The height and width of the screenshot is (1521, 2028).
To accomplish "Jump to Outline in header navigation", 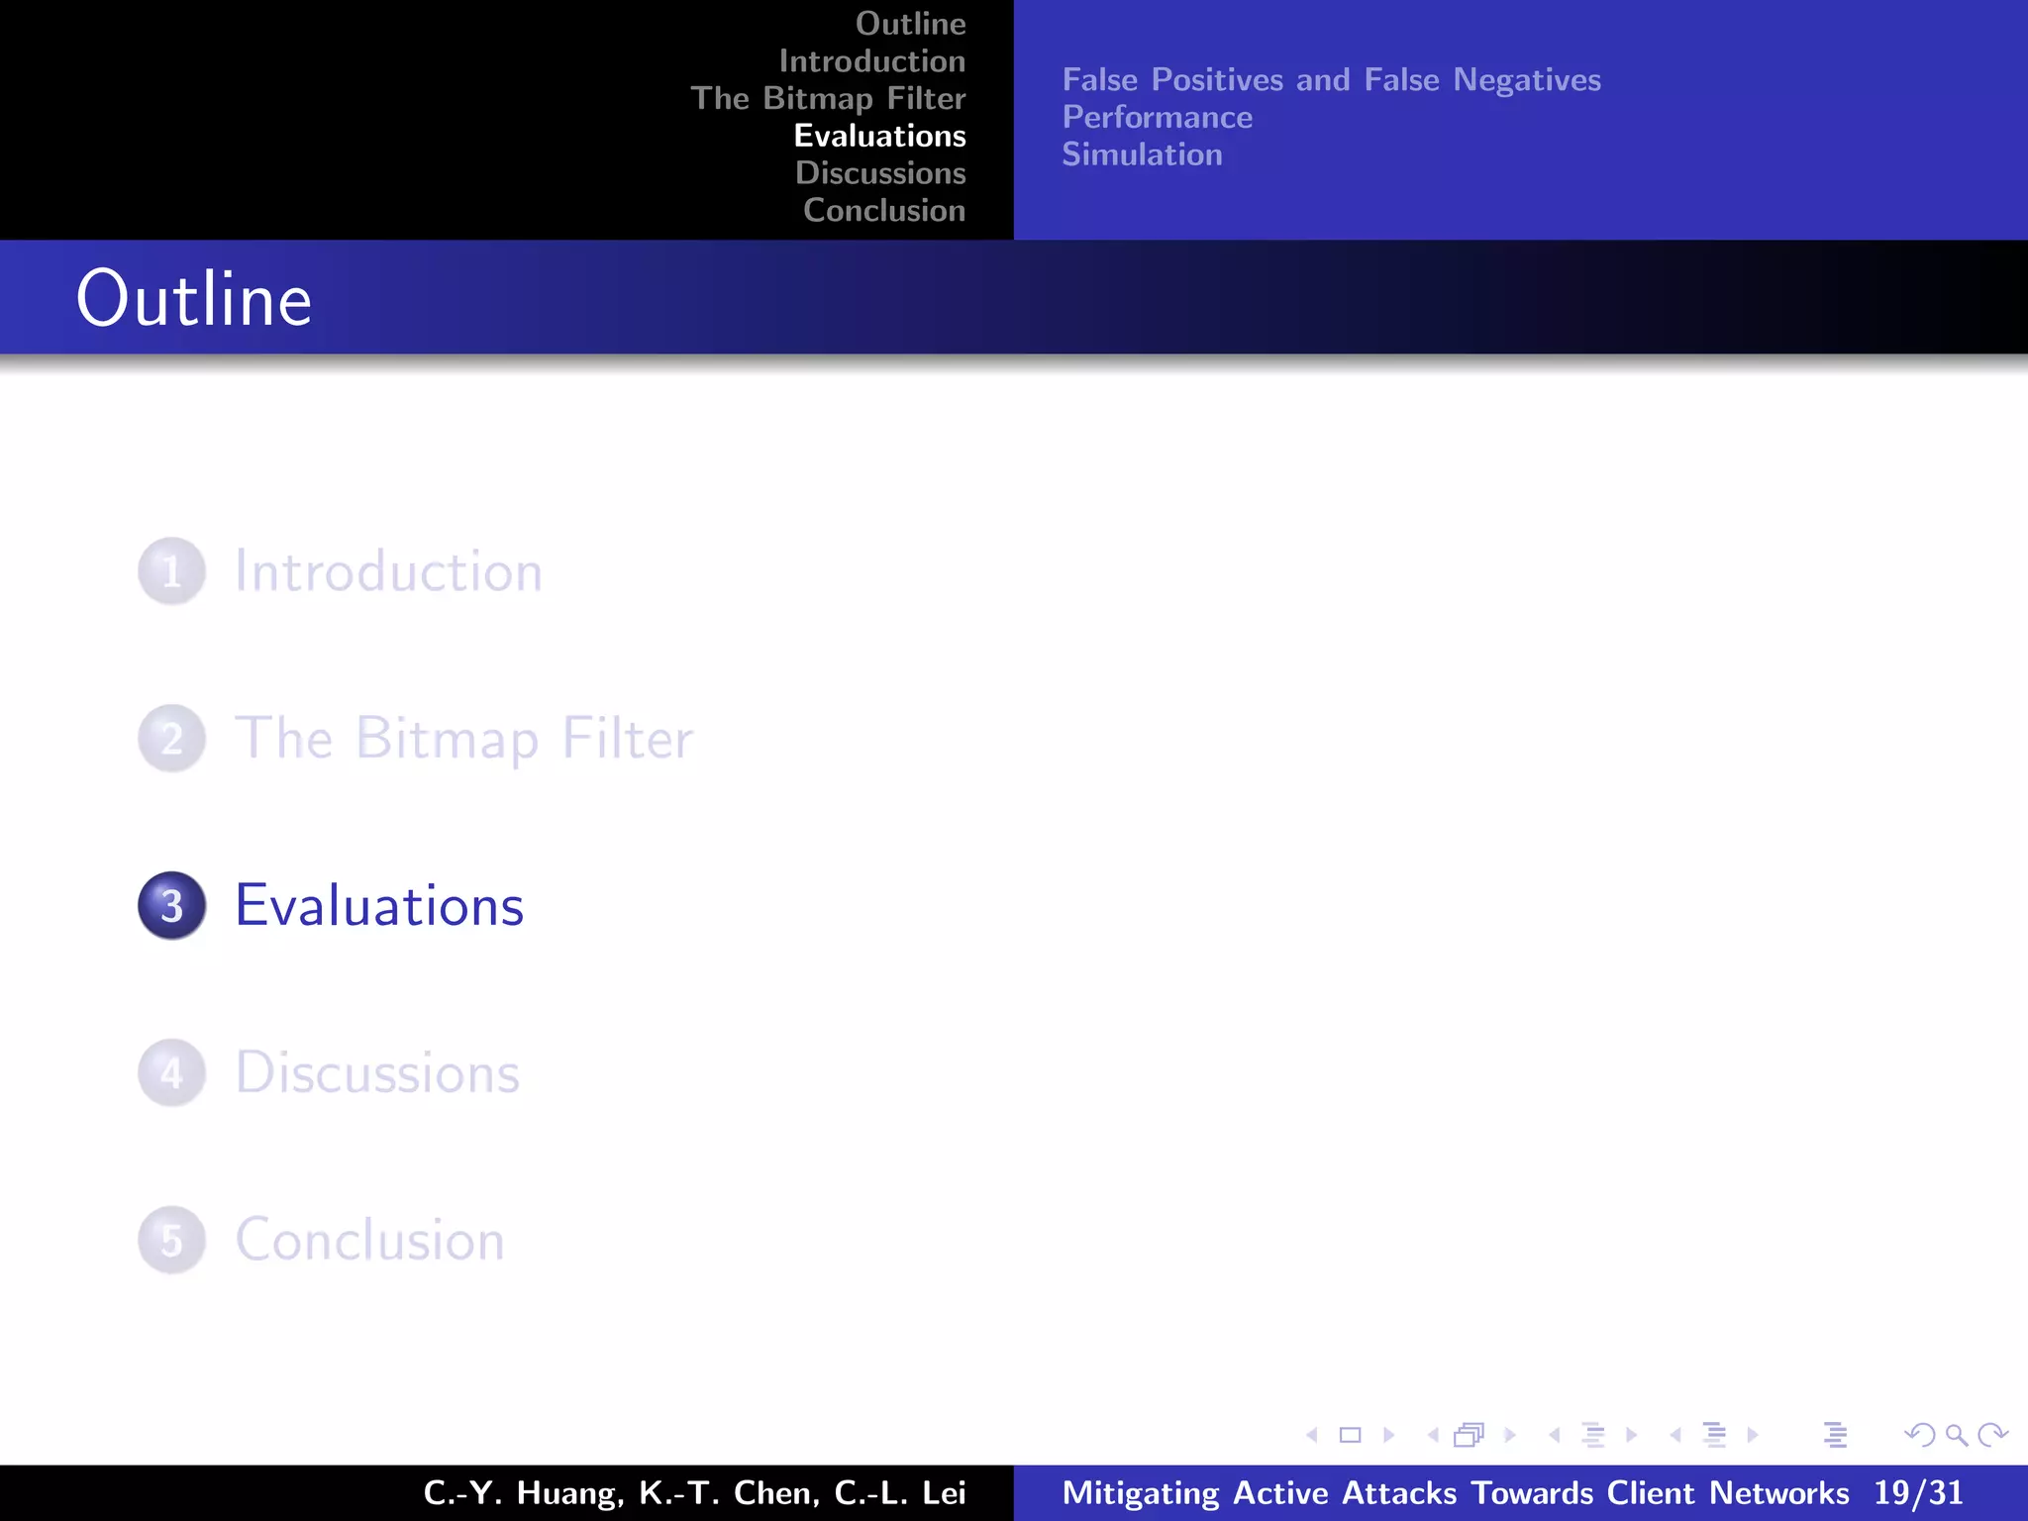I will click(910, 24).
